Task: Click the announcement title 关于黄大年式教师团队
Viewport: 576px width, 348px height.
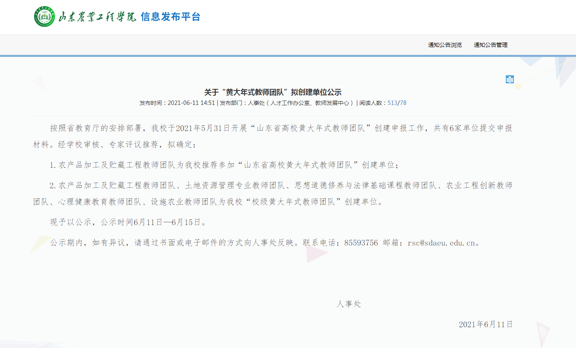Action: 273,92
